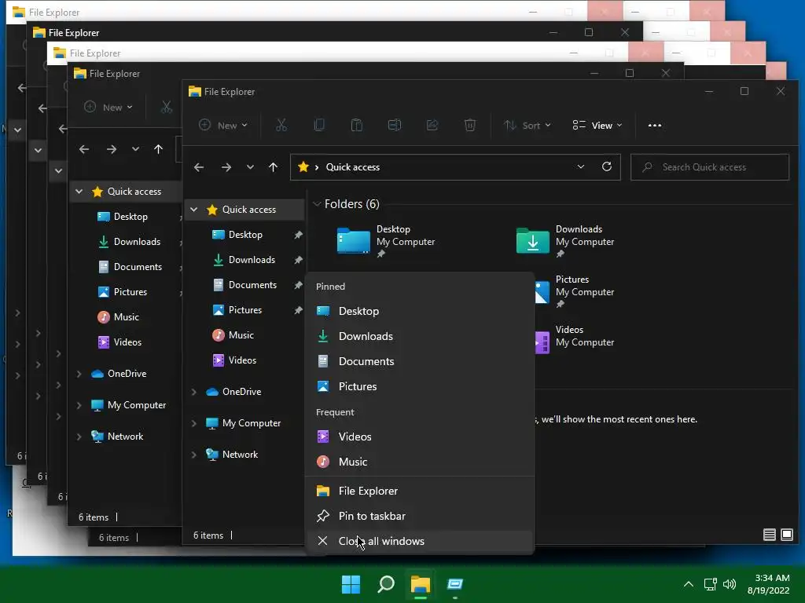
Task: Open the volume speaker tray icon
Action: coord(730,584)
